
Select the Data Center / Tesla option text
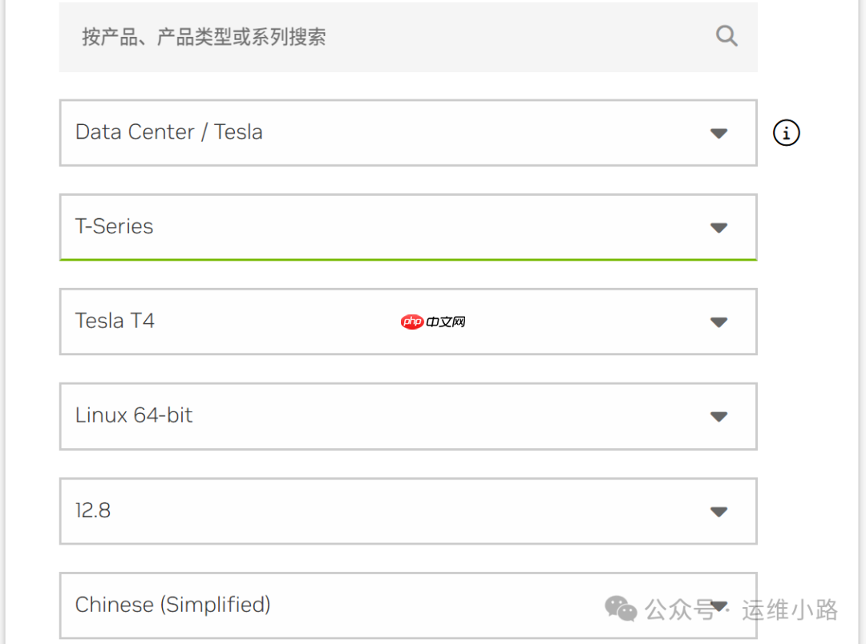click(x=168, y=132)
